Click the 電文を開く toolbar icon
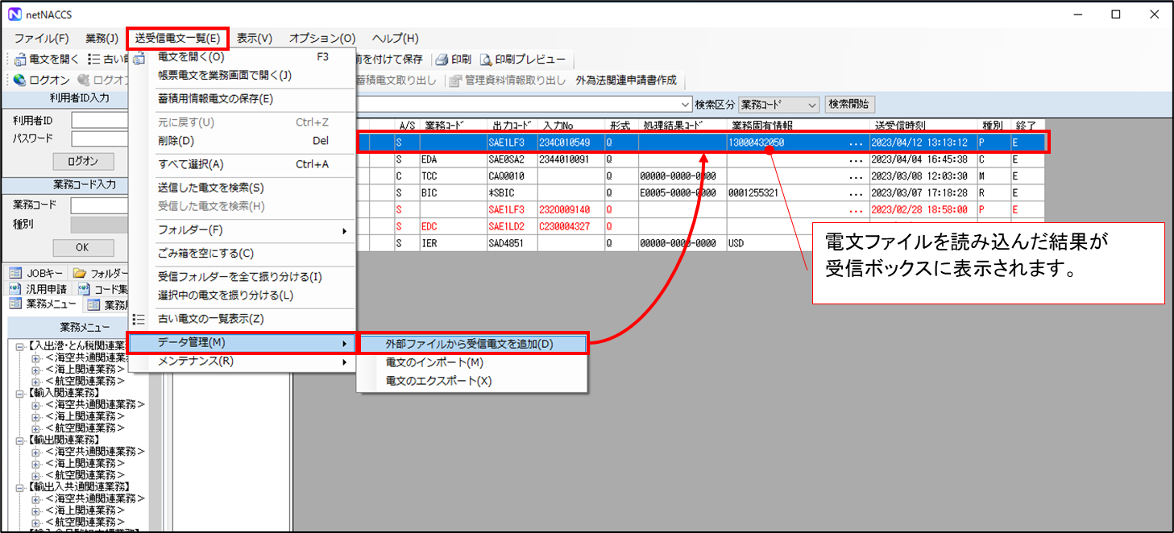1174x533 pixels. pos(20,59)
